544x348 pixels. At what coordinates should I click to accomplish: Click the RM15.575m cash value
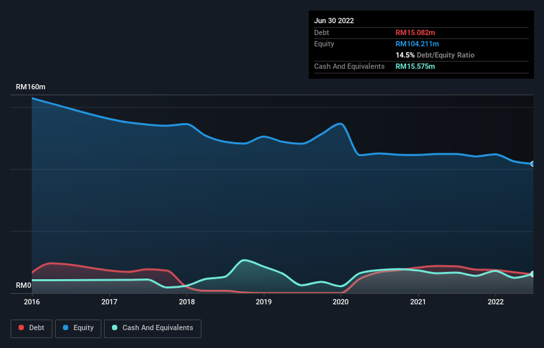[x=415, y=66]
